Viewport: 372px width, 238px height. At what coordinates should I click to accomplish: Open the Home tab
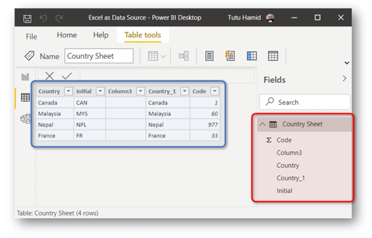pyautogui.click(x=67, y=35)
